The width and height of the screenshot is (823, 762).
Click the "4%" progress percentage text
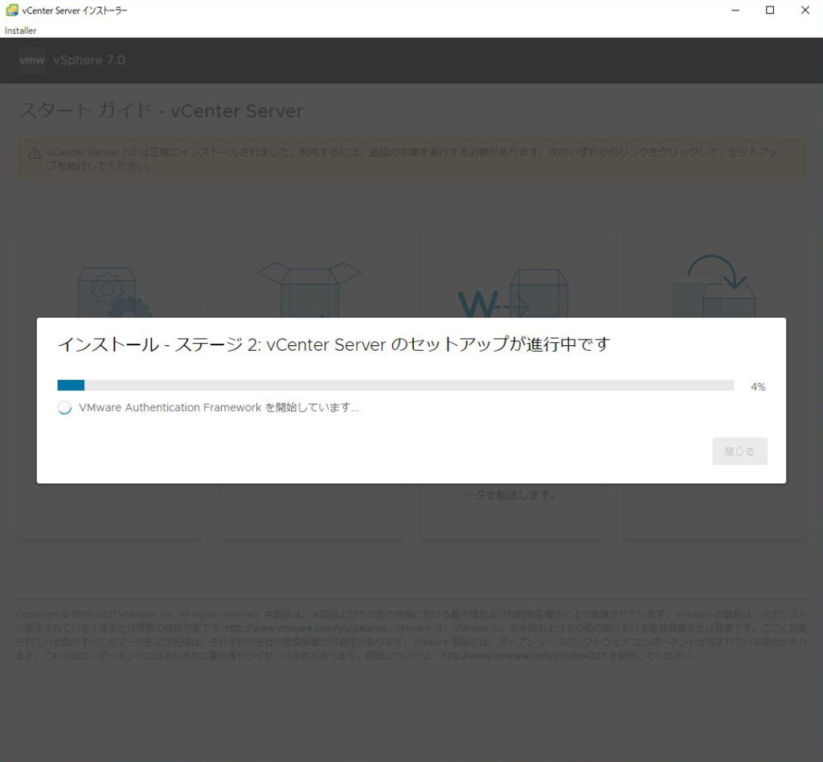[758, 387]
